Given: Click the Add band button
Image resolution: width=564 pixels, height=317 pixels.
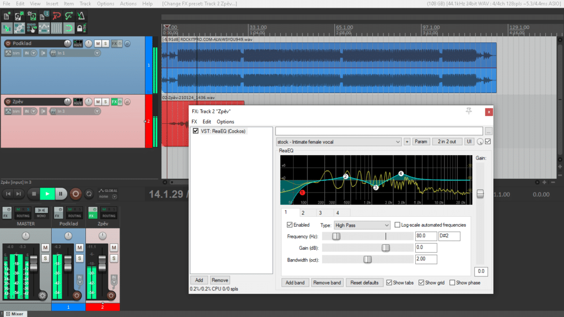Looking at the screenshot, I should pos(295,283).
